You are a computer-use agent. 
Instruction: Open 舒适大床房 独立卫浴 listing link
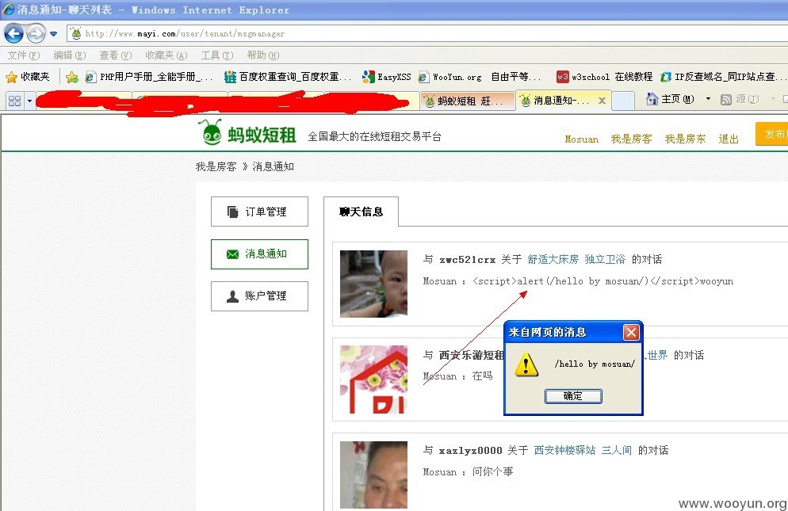pos(576,259)
